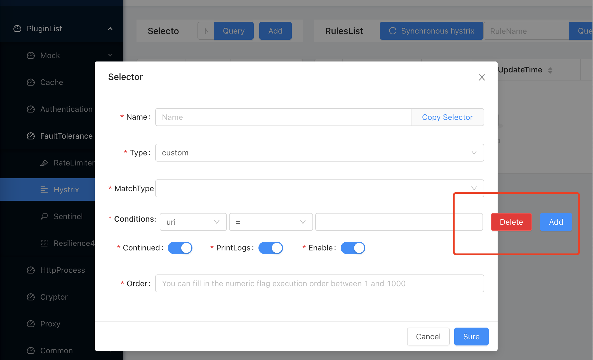This screenshot has width=593, height=360.
Task: Click the FaultTolerance plugin icon
Action: click(x=30, y=136)
